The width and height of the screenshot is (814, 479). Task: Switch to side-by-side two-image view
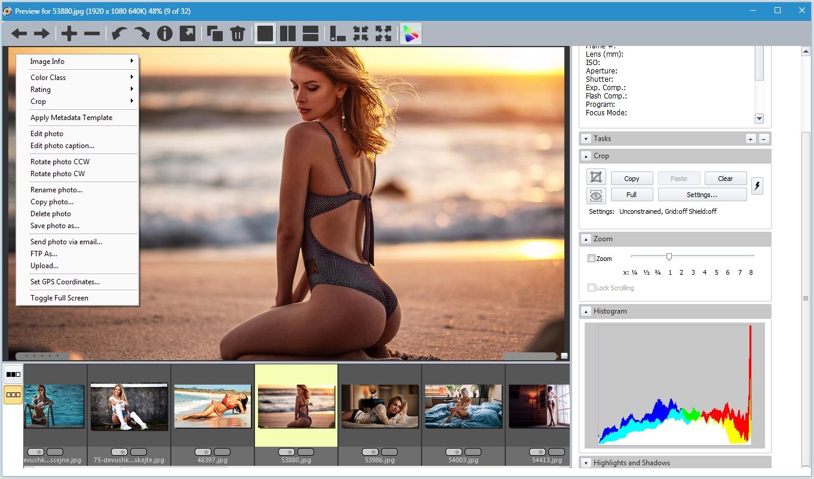(288, 34)
